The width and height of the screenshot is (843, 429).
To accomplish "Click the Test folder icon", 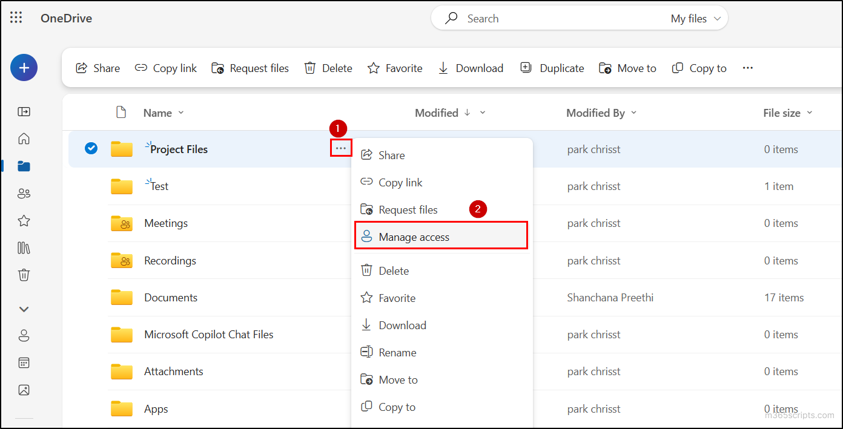I will [x=122, y=186].
